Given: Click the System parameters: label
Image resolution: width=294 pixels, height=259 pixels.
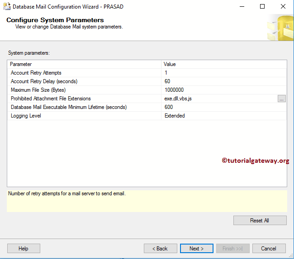Looking at the screenshot, I should (29, 53).
